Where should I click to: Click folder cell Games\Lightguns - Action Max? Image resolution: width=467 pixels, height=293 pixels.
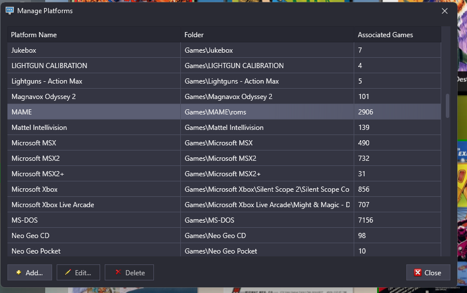click(267, 81)
